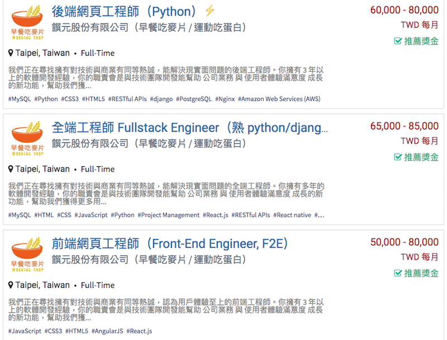Screen dimensions: 447x340
Task: Open the 前端網頁工程師 (Front-End Engineer, F2E) title
Action: tap(170, 244)
